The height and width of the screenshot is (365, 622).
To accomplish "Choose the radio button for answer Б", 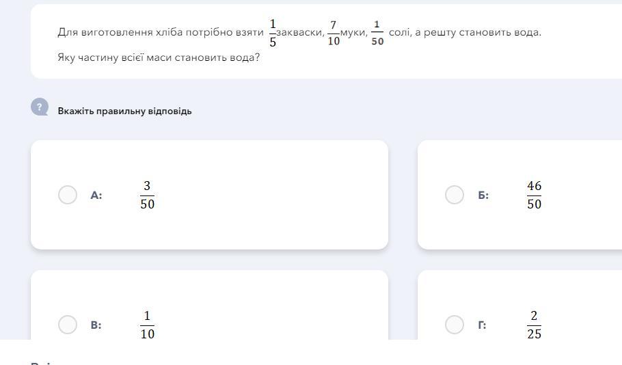I will coord(455,195).
